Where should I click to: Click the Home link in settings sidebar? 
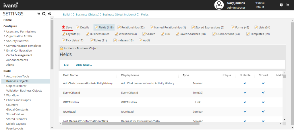pyautogui.click(x=7, y=20)
